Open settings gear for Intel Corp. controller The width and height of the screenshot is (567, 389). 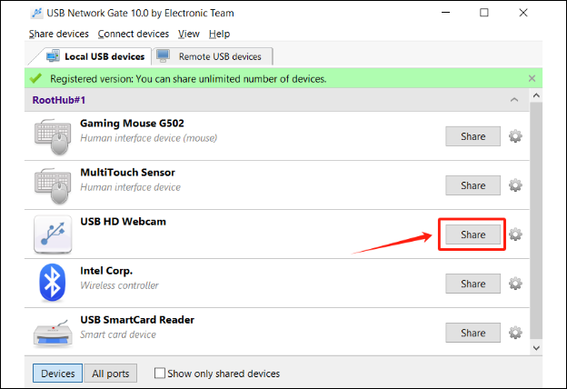pos(515,284)
